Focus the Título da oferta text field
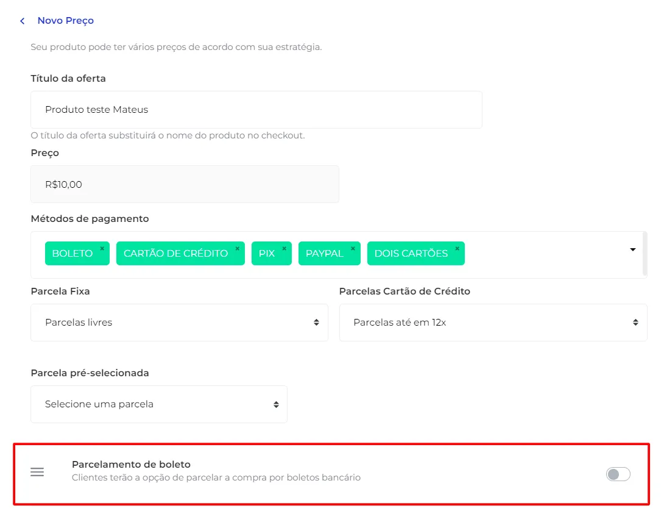 [x=256, y=109]
